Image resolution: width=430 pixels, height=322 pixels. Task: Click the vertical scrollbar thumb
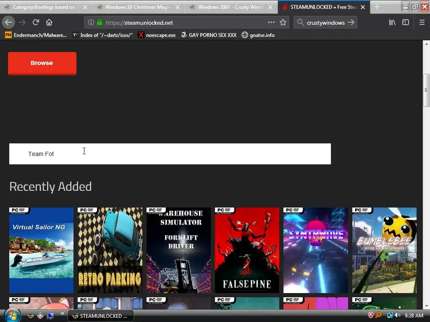427,91
